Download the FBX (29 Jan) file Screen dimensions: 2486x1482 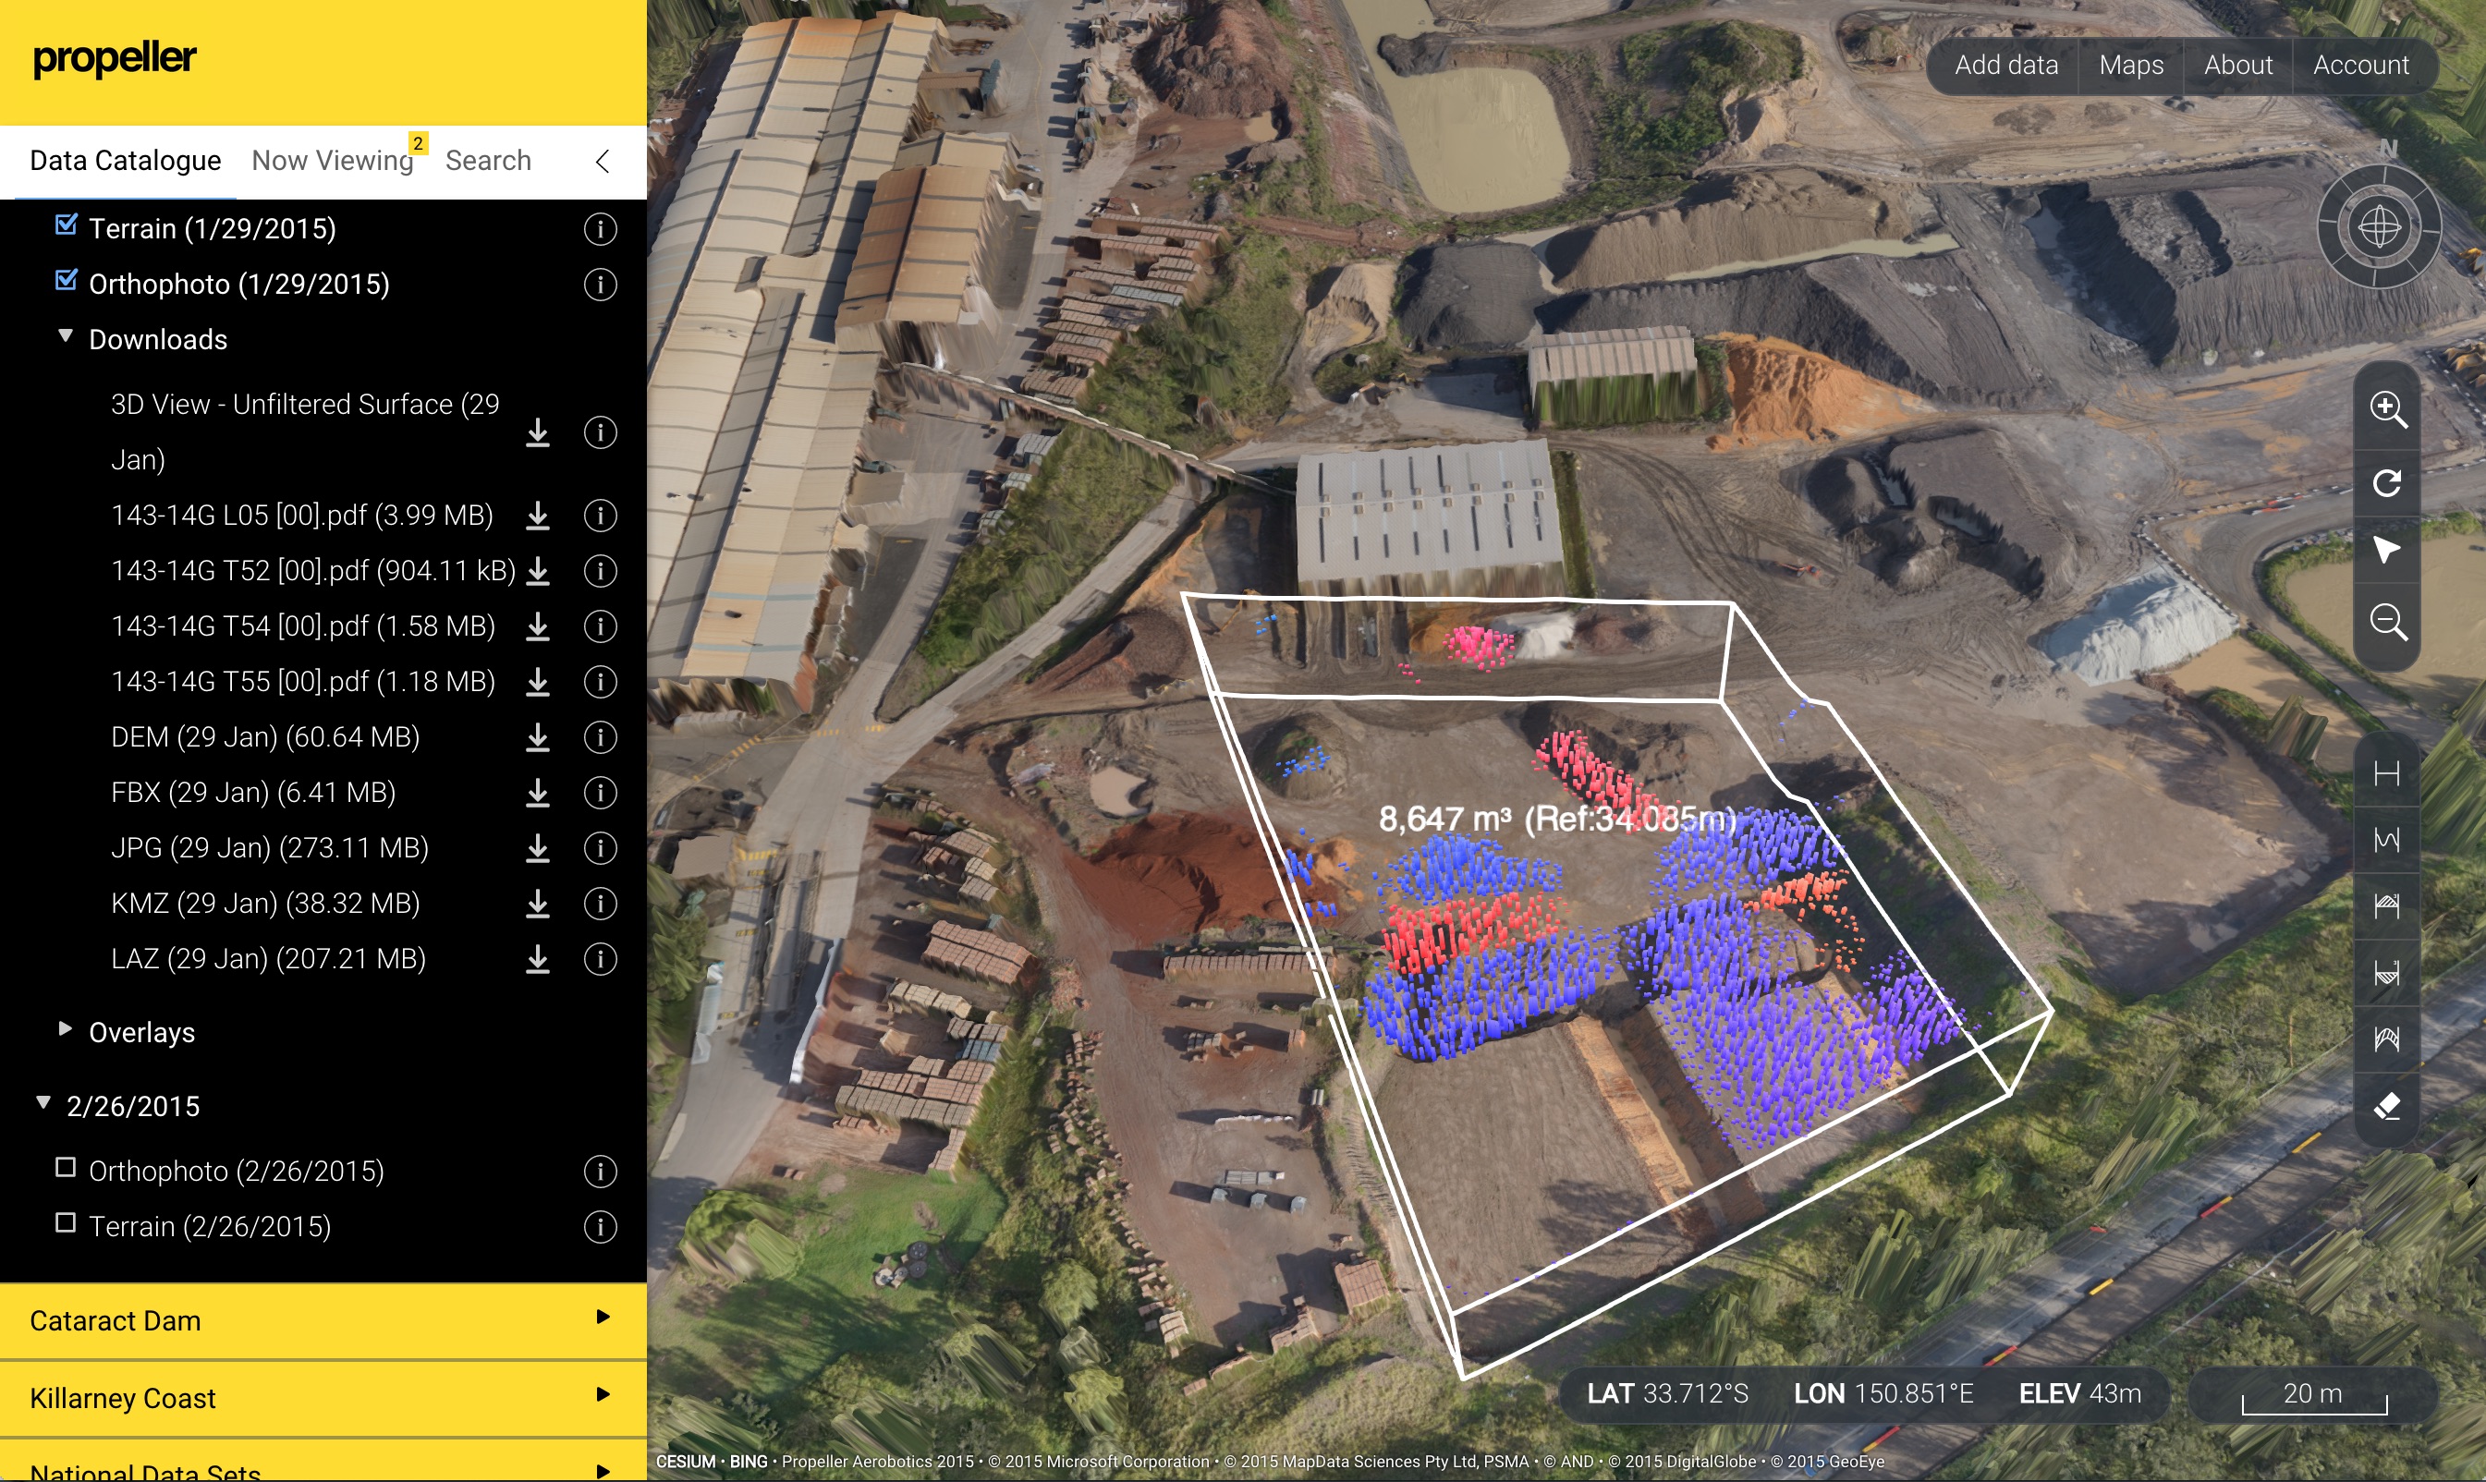pyautogui.click(x=537, y=793)
